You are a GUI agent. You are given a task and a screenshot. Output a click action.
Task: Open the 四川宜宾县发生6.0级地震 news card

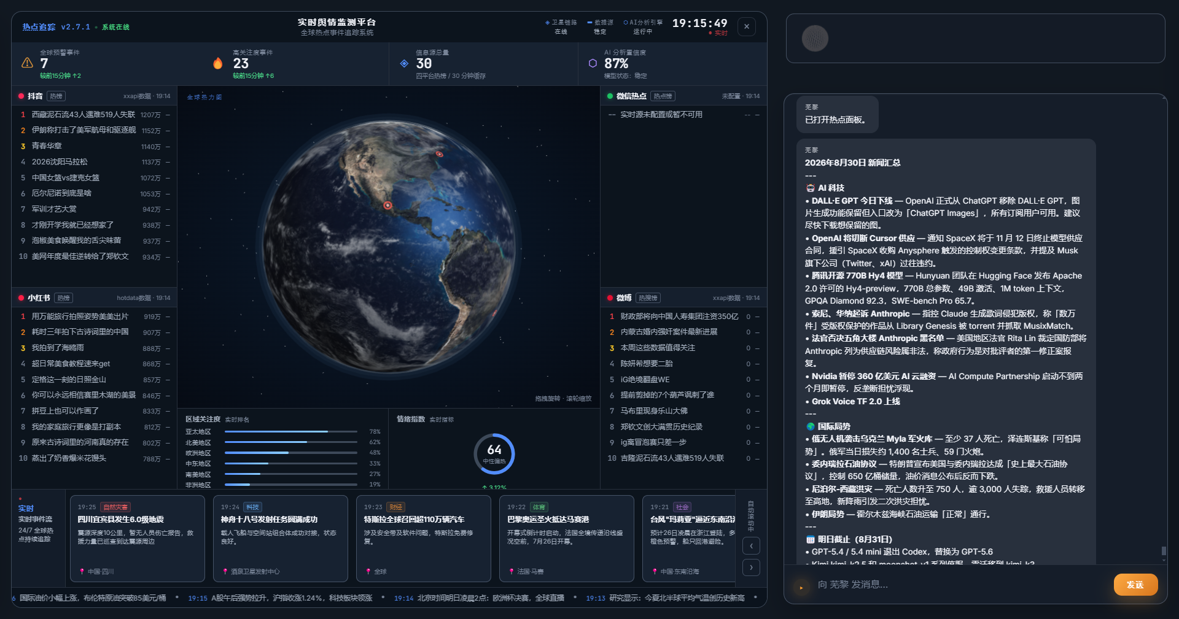pyautogui.click(x=137, y=539)
